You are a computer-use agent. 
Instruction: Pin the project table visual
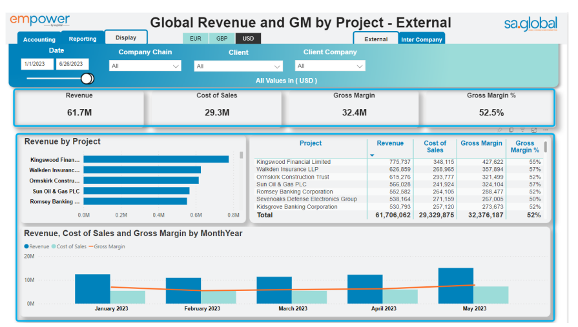click(x=500, y=130)
